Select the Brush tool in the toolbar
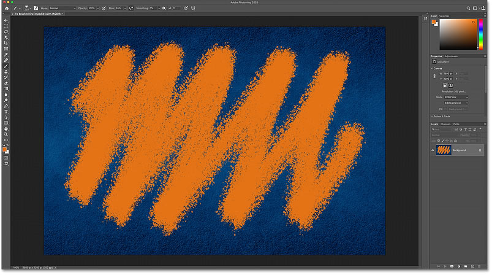 coord(6,66)
